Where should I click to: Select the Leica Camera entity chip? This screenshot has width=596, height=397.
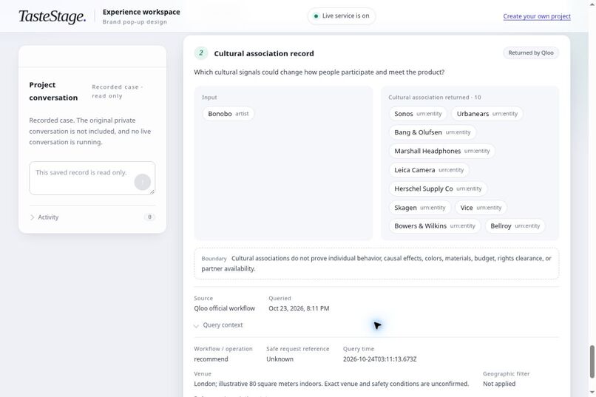(429, 170)
